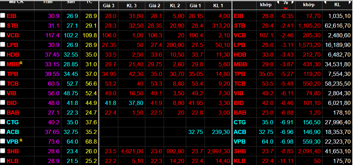Viewport: 353px width, 165px height.
Task: Click the TC column header
Action: [x=89, y=5]
